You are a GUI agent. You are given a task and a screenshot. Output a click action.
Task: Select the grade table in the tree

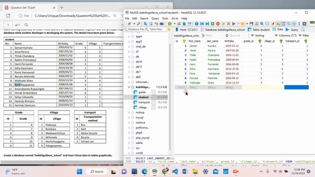(142, 92)
